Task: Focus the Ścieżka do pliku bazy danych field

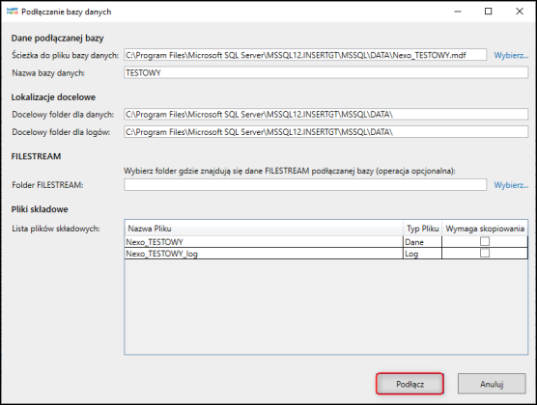Action: 305,55
